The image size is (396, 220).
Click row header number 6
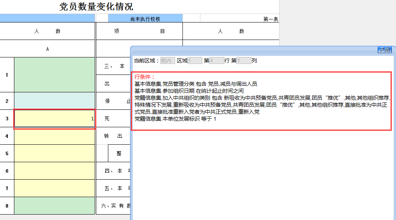[7, 171]
